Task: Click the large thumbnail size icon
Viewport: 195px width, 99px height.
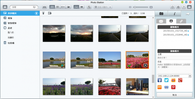Action: (x=151, y=7)
